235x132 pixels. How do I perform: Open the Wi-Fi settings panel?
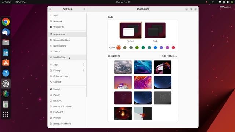(x=67, y=15)
